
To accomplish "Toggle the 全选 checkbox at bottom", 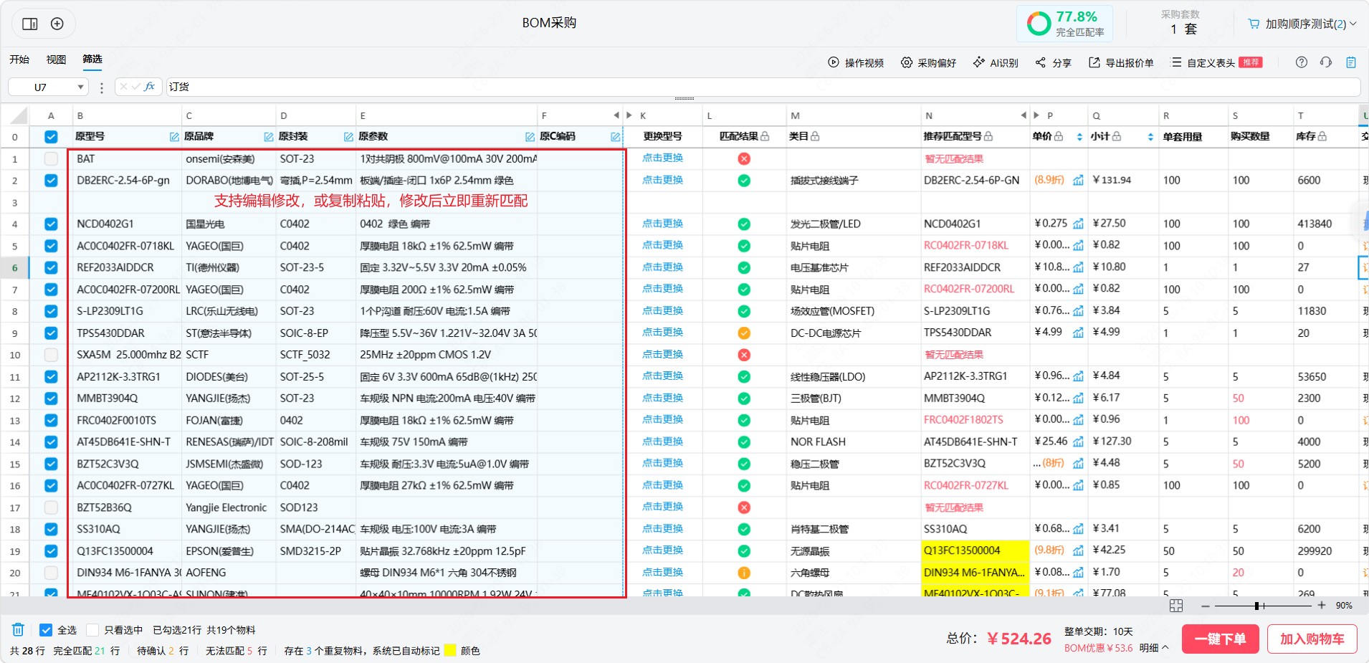I will (x=46, y=630).
